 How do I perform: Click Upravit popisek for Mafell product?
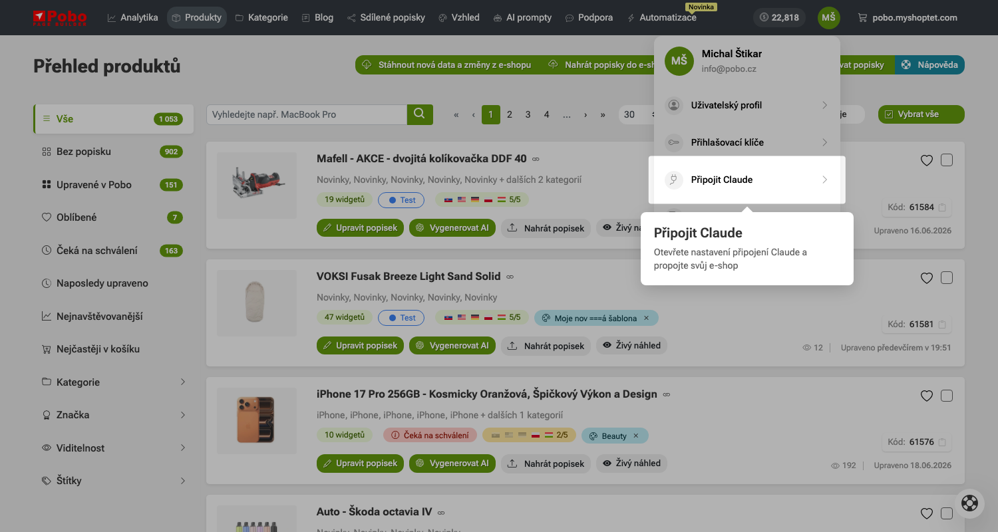coord(360,228)
